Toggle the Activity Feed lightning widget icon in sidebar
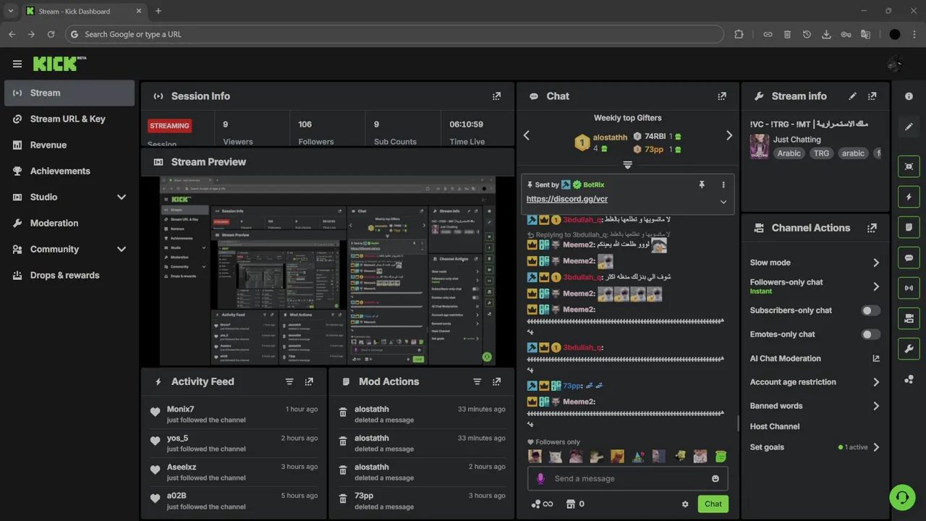This screenshot has width=926, height=521. pyautogui.click(x=909, y=197)
